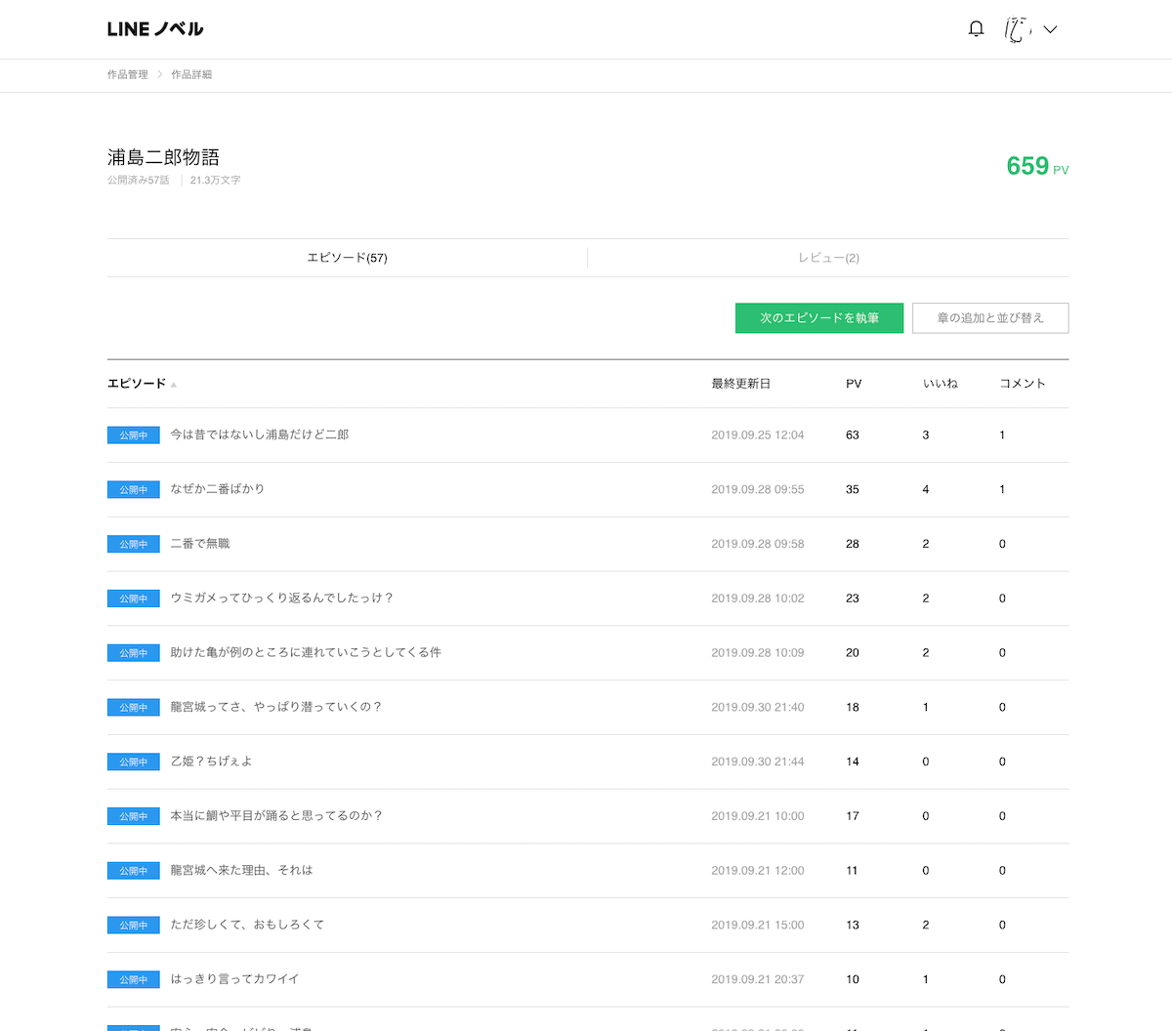This screenshot has width=1172, height=1031.
Task: Click the LINE ノベル logo
Action: click(155, 29)
